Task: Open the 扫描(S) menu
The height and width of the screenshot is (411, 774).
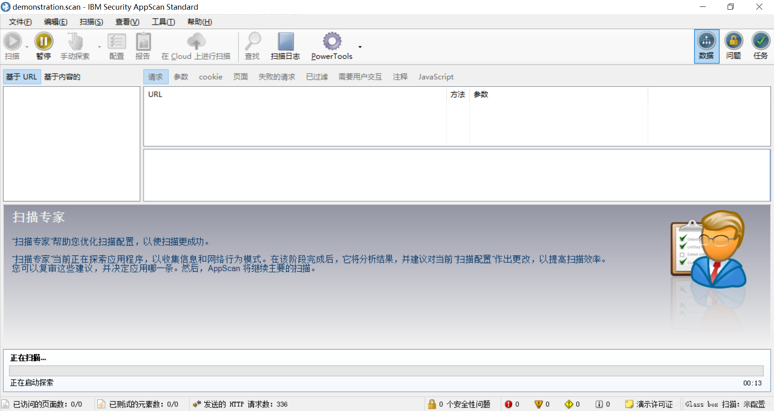Action: pyautogui.click(x=91, y=22)
